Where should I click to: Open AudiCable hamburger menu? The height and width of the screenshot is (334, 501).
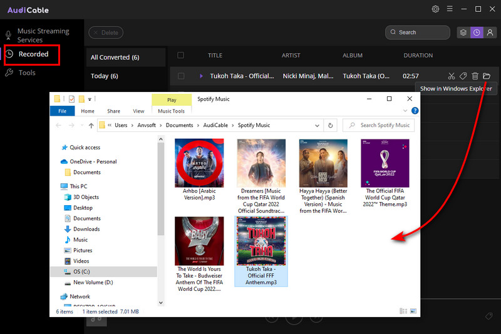450,9
